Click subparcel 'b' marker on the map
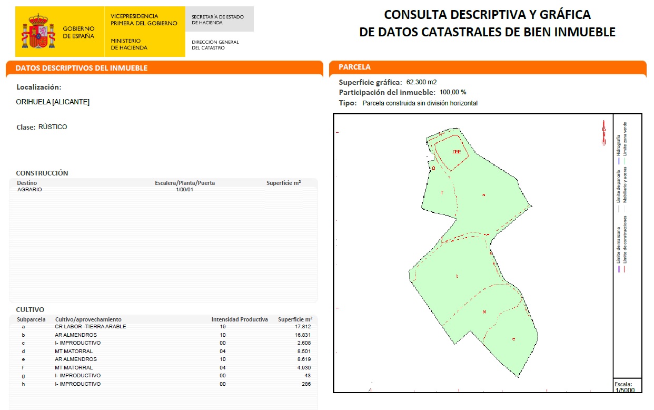654x410 pixels. coord(457,276)
